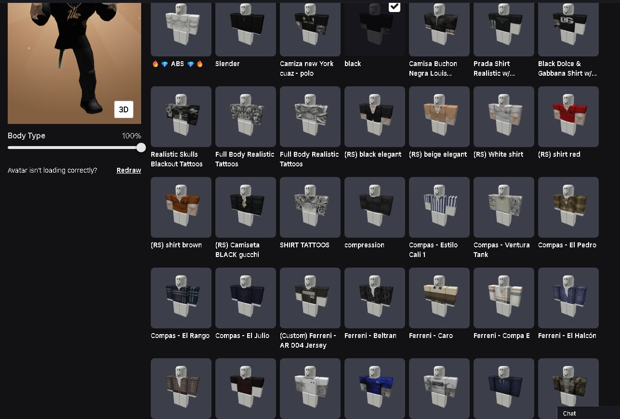620x419 pixels.
Task: Select compression shirt thumbnail
Action: pyautogui.click(x=375, y=207)
